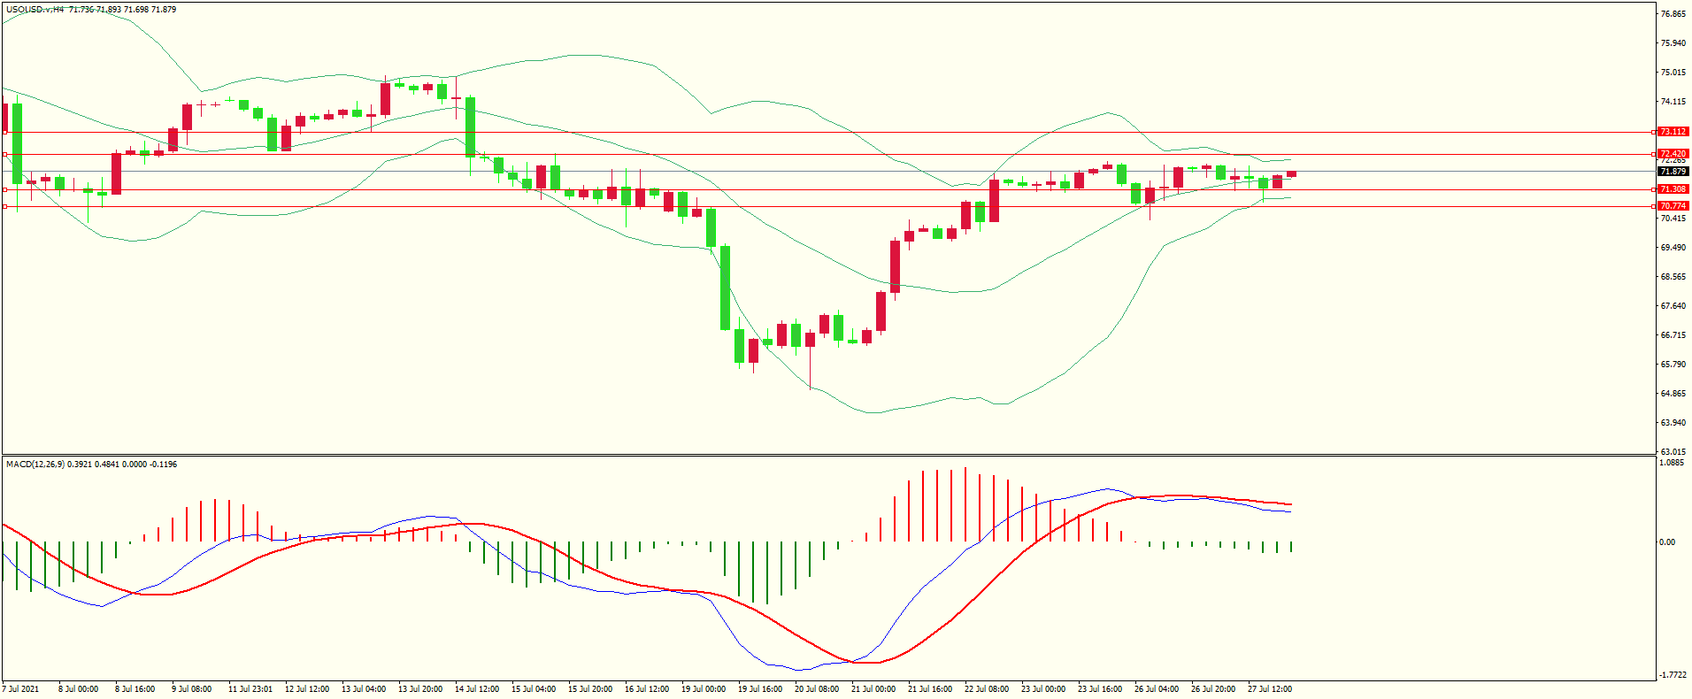The image size is (1692, 699).
Task: Click the 7 Jul 2021 date label
Action: point(21,689)
